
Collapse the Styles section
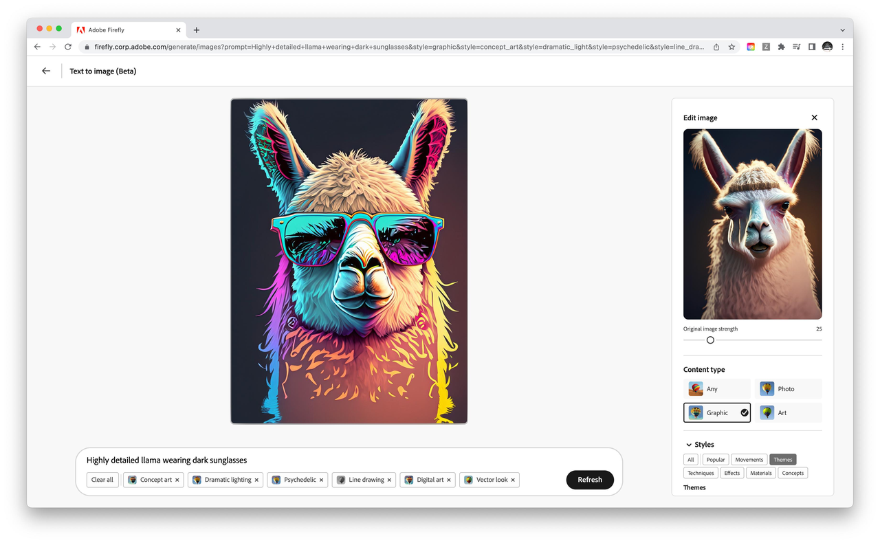pyautogui.click(x=689, y=444)
